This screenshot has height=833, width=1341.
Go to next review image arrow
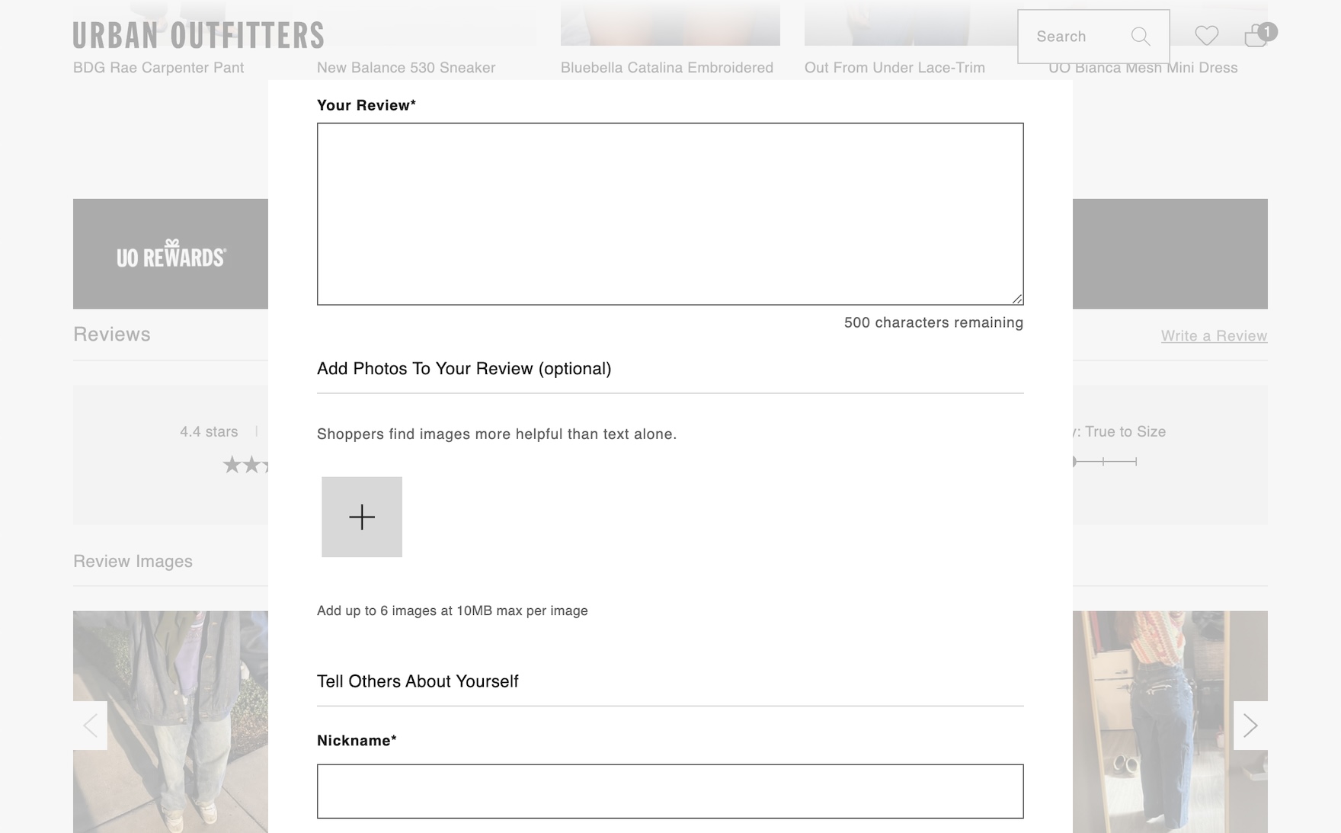[1250, 726]
